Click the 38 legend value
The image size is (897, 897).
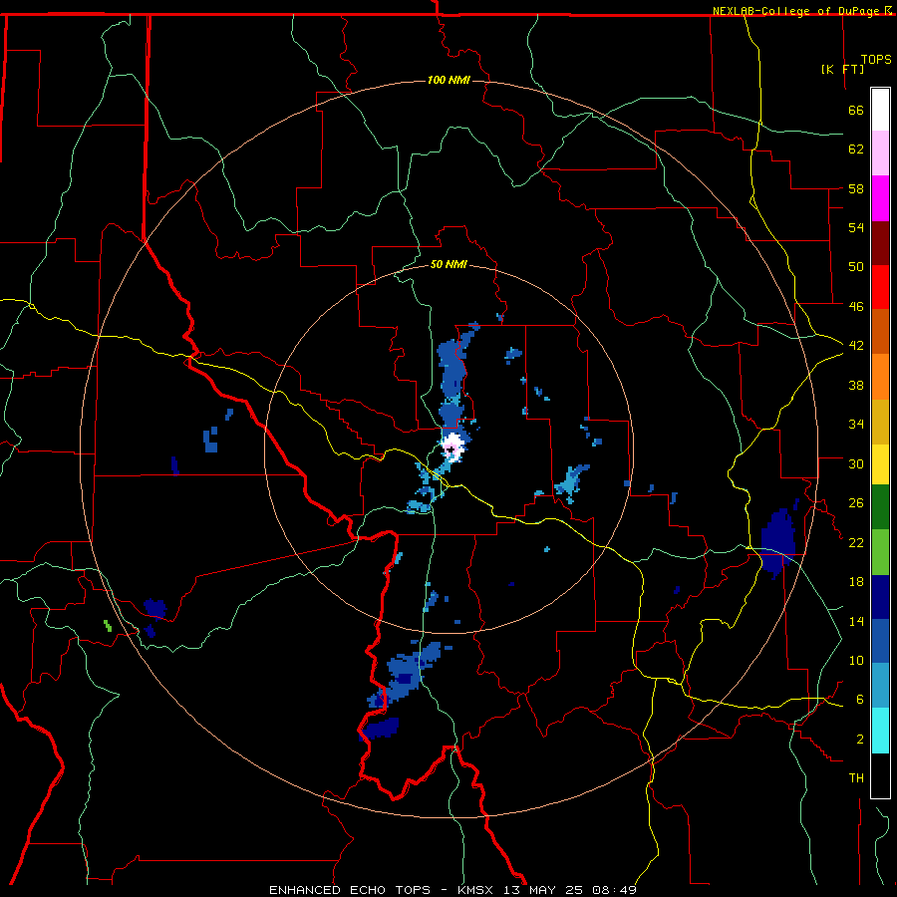click(x=856, y=385)
